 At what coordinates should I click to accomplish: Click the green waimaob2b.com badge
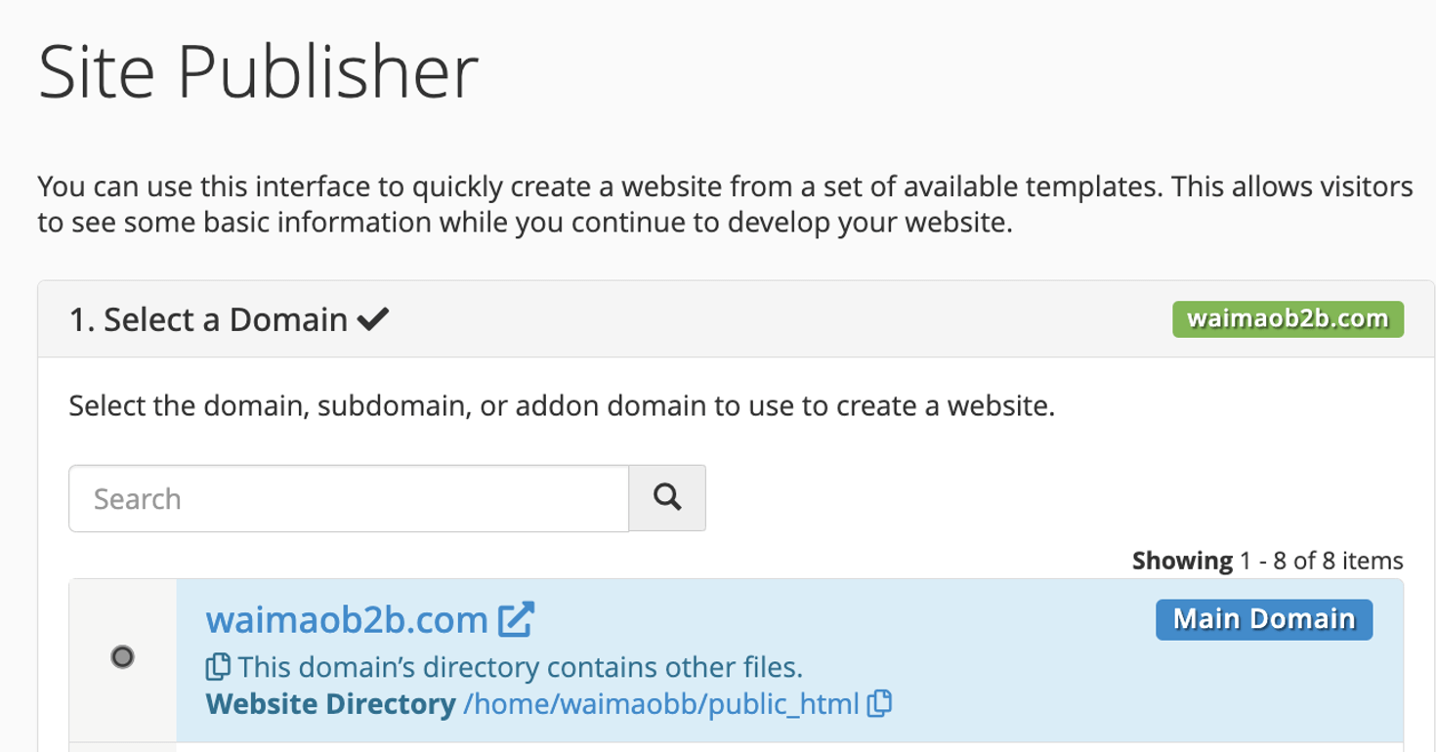tap(1287, 319)
